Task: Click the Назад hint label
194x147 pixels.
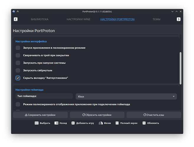Action: click(63, 123)
